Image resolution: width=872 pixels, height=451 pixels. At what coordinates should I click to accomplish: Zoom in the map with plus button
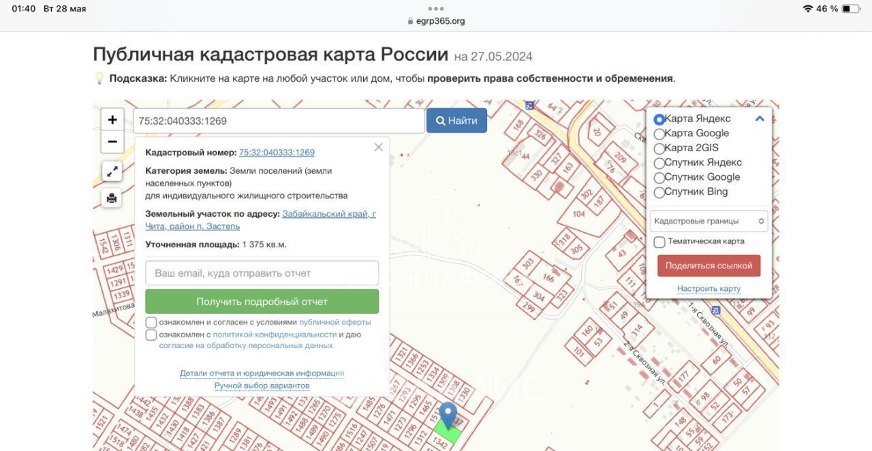112,120
